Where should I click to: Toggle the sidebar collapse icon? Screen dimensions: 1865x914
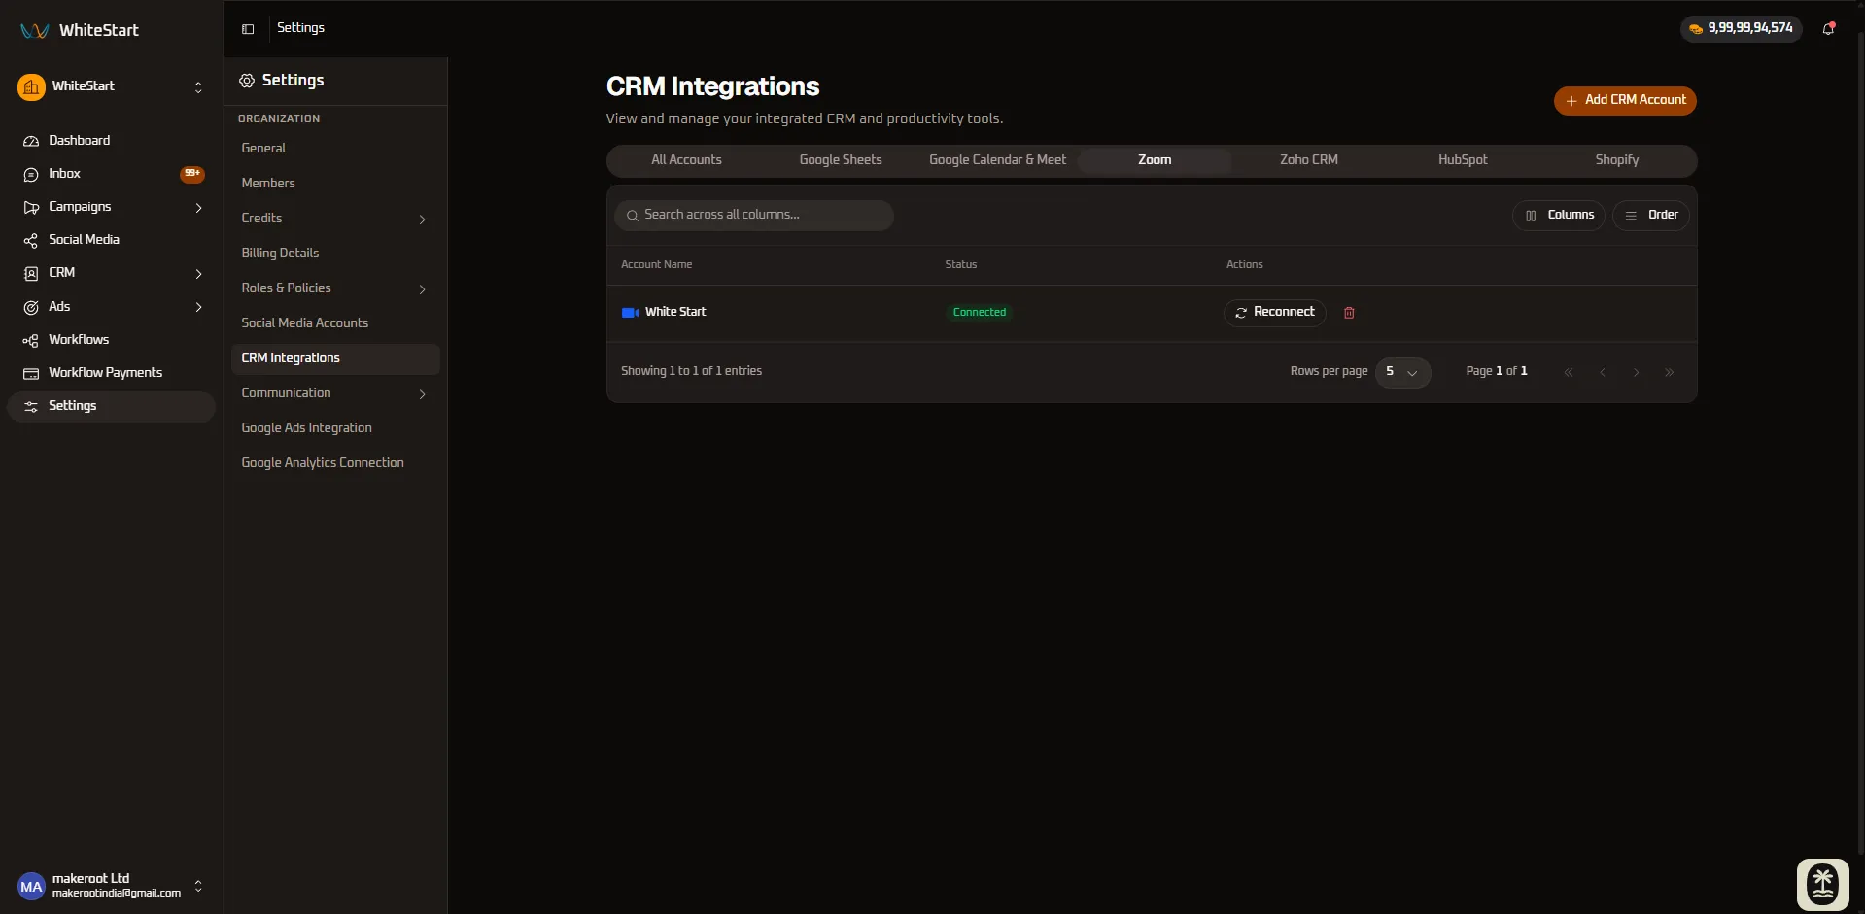coord(248,29)
